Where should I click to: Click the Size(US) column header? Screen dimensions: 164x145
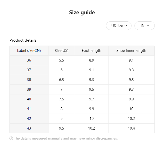click(61, 51)
